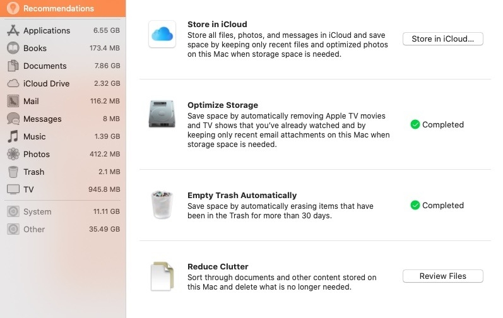The width and height of the screenshot is (503, 318).
Task: Click the iCloud Drive cloud icon
Action: 13,83
